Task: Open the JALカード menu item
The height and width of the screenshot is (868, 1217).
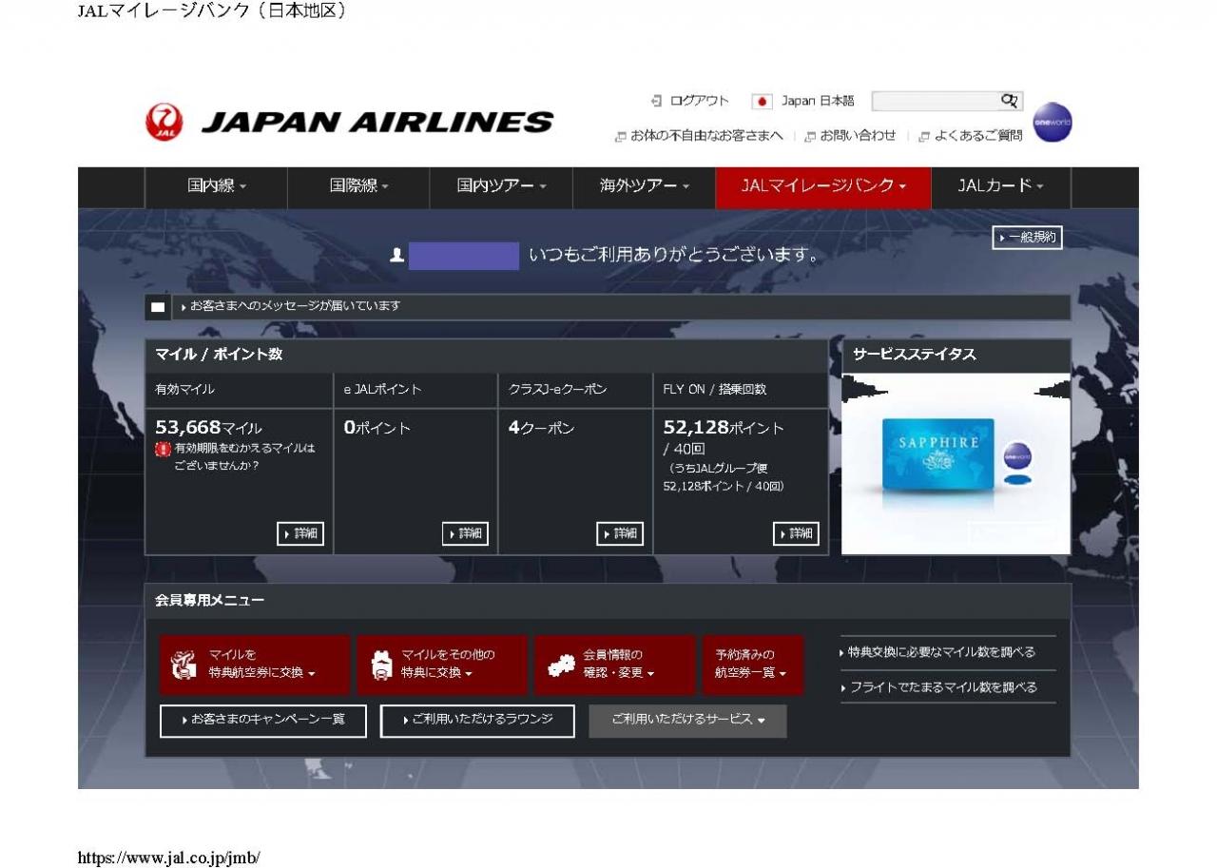Action: (1000, 187)
